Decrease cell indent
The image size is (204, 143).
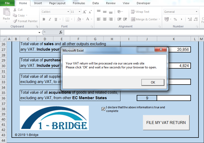[119, 19]
